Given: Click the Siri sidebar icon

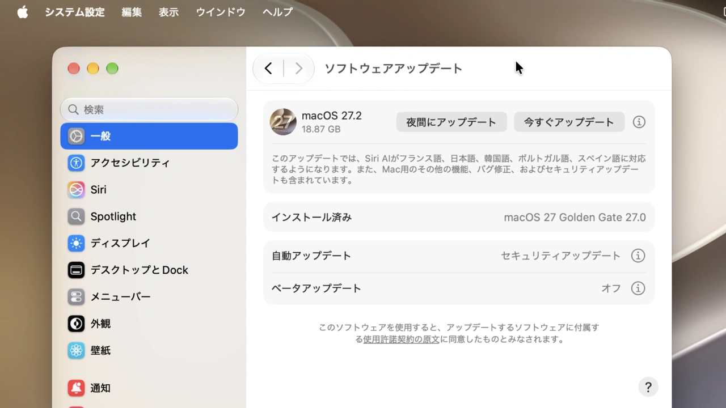Looking at the screenshot, I should tap(76, 190).
